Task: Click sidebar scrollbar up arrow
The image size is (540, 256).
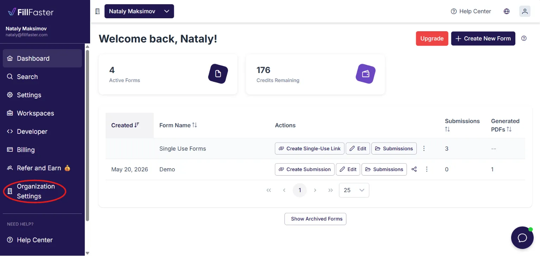Action: tap(88, 47)
